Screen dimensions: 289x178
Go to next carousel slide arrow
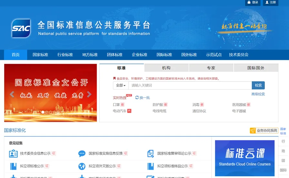[x=89, y=94]
